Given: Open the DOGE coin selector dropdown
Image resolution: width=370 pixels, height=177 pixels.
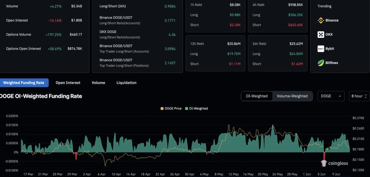Looking at the screenshot, I should tap(331, 96).
